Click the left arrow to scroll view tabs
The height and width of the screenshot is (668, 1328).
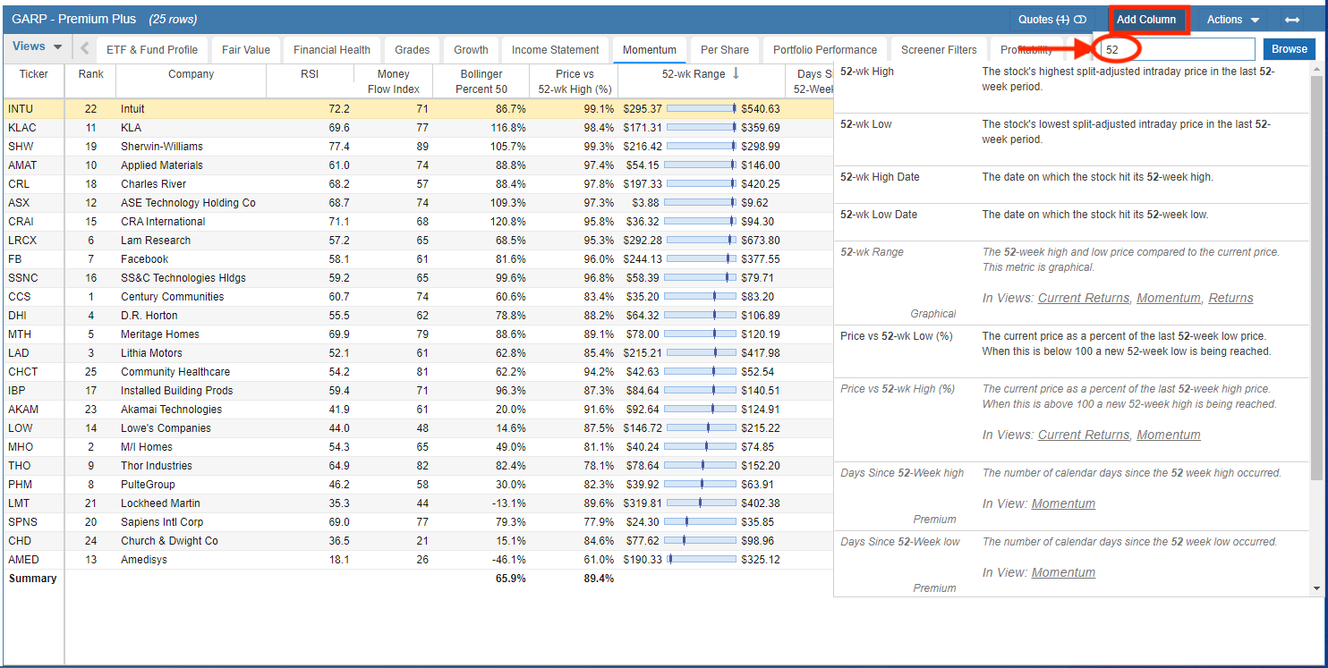(x=85, y=48)
